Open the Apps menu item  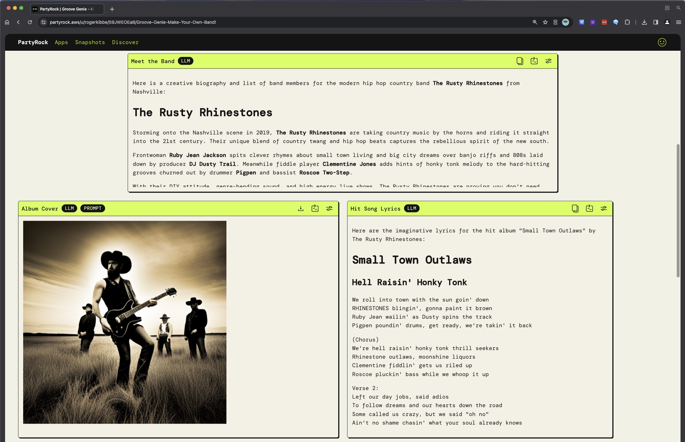61,42
